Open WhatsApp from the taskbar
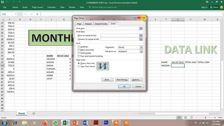Screen dimensions: 224x126 (x=55, y=123)
